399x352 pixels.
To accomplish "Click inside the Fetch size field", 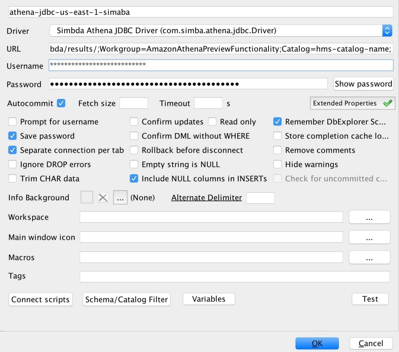I will click(133, 103).
